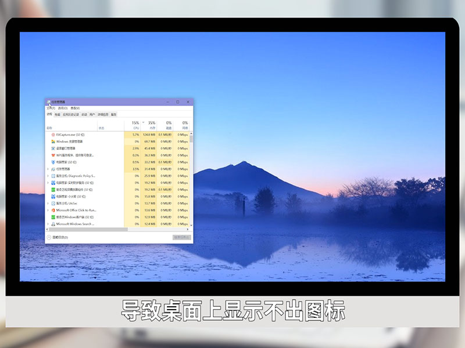The width and height of the screenshot is (465, 348).
Task: Open the 查看(V) menu
Action: [x=75, y=108]
